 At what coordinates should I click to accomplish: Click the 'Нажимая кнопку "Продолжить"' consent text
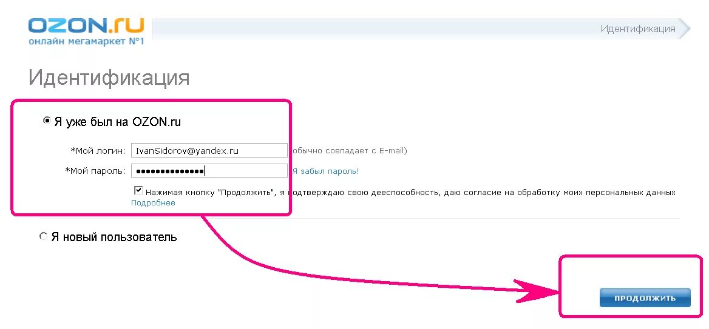410,192
